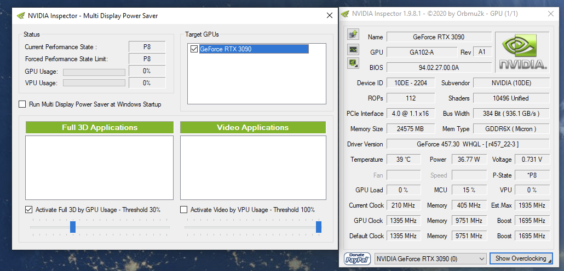
Task: Click the VPU Usage progress bar
Action: pos(94,83)
